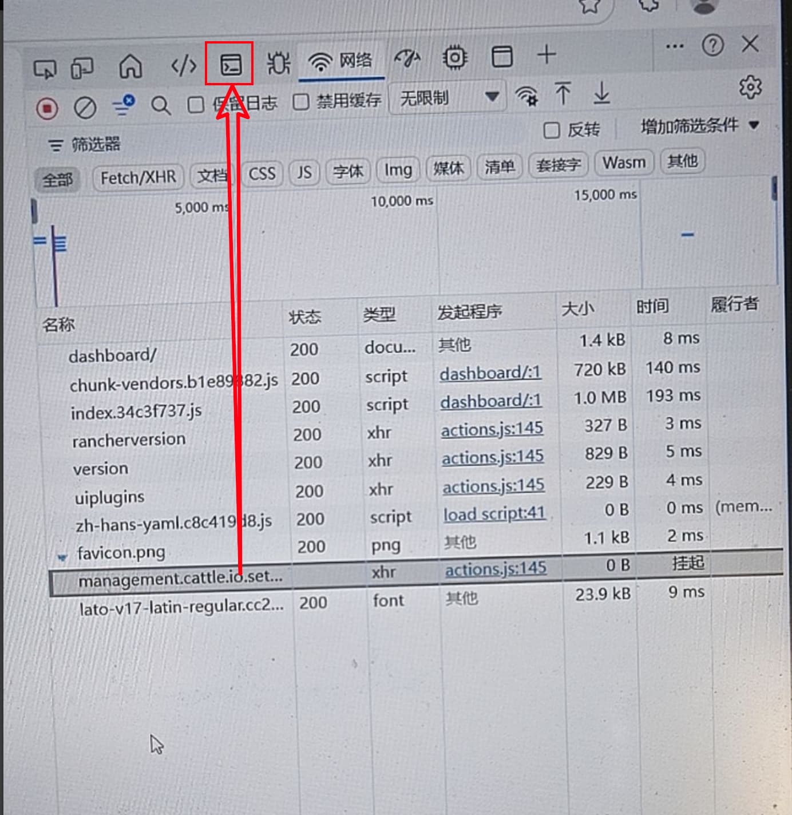The width and height of the screenshot is (792, 815).
Task: Expand the 增加筛选条件 dropdown
Action: [x=699, y=125]
